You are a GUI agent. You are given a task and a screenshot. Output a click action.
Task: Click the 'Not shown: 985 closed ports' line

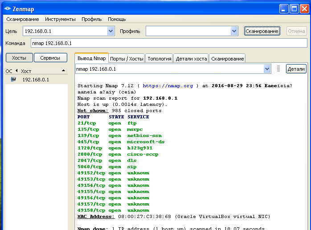point(119,111)
